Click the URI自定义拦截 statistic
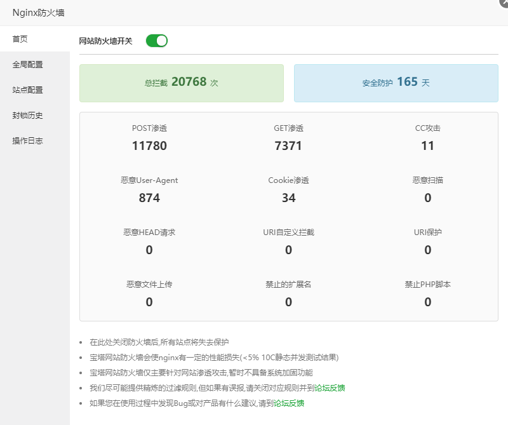The height and width of the screenshot is (425, 508). click(x=288, y=243)
